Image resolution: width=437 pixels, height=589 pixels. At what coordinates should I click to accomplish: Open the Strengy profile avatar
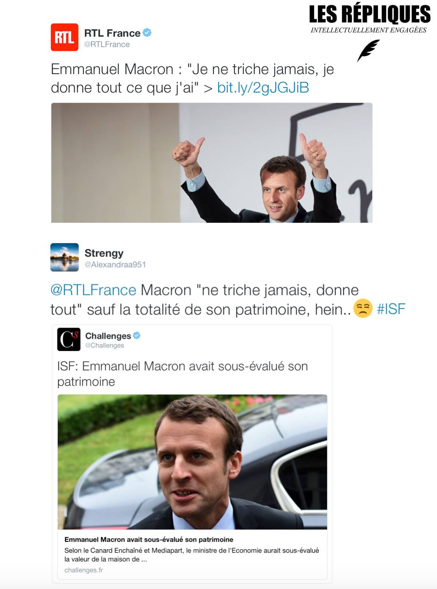(x=64, y=257)
